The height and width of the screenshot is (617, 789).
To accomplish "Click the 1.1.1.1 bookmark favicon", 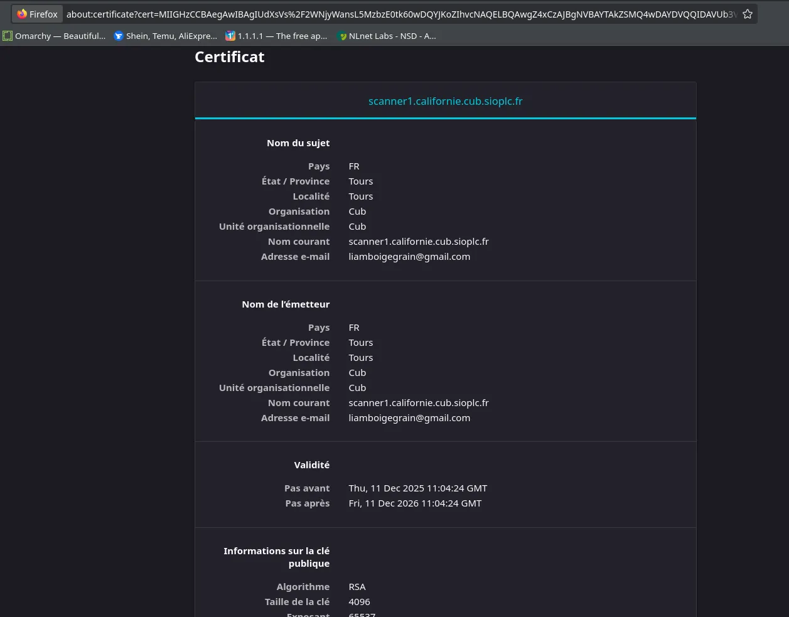I will click(x=230, y=36).
